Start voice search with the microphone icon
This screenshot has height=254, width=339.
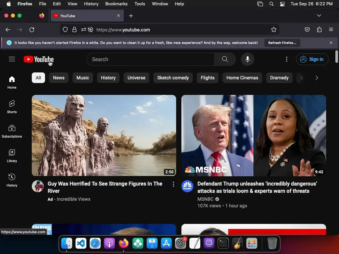pos(248,59)
